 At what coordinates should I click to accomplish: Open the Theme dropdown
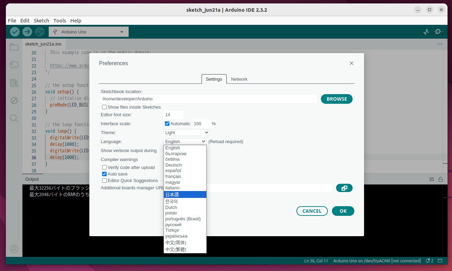click(x=186, y=132)
